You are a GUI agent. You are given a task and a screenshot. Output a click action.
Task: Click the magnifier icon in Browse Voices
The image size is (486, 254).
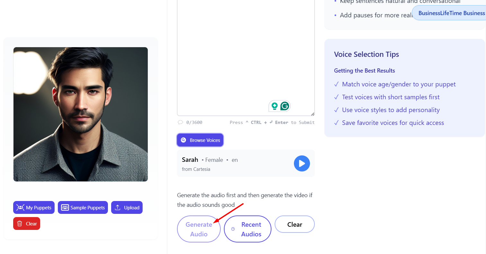pyautogui.click(x=183, y=140)
